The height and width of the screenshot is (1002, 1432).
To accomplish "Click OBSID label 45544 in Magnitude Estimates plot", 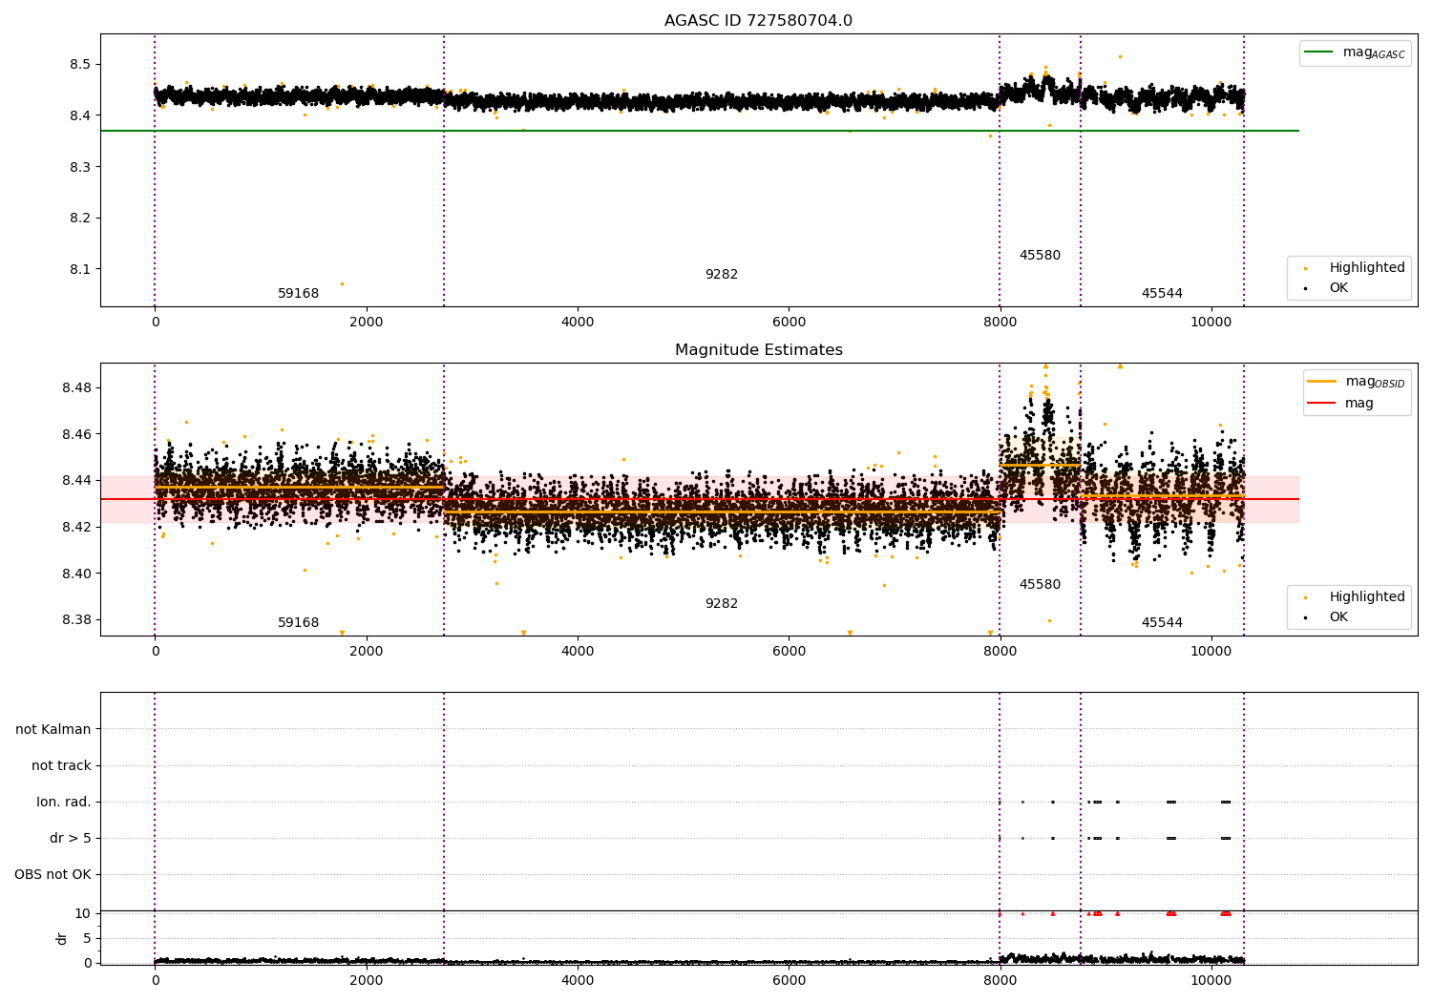I will [1162, 623].
